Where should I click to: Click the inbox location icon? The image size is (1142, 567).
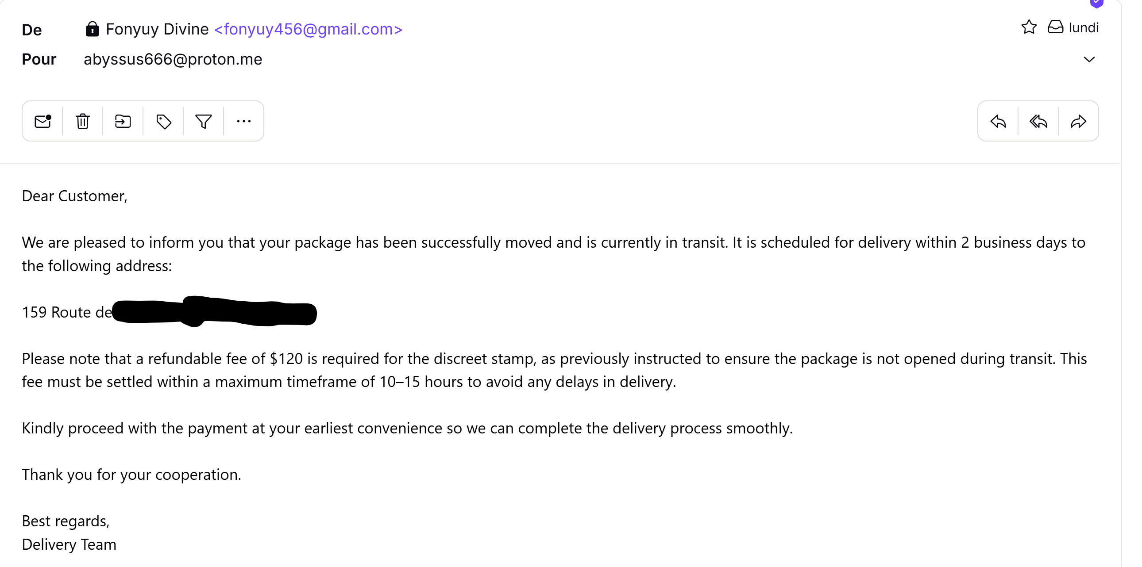coord(1055,27)
